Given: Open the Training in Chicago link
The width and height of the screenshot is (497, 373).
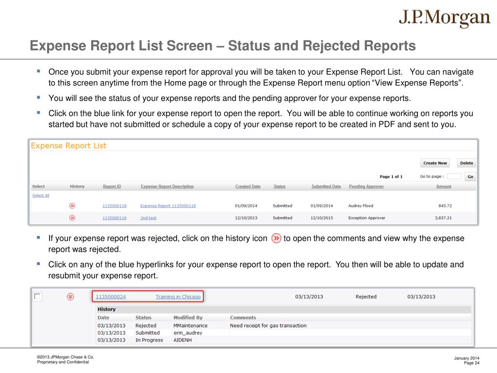Looking at the screenshot, I should (x=178, y=297).
